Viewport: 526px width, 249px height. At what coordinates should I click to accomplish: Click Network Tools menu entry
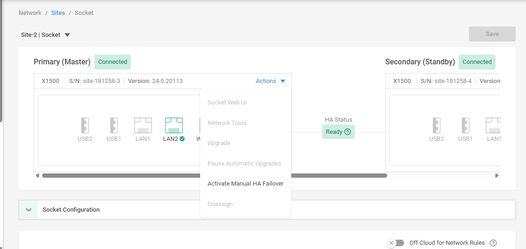coord(227,123)
